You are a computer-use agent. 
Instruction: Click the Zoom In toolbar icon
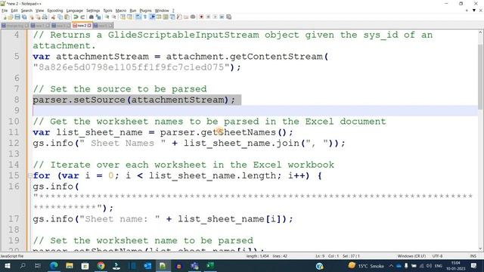click(x=107, y=17)
